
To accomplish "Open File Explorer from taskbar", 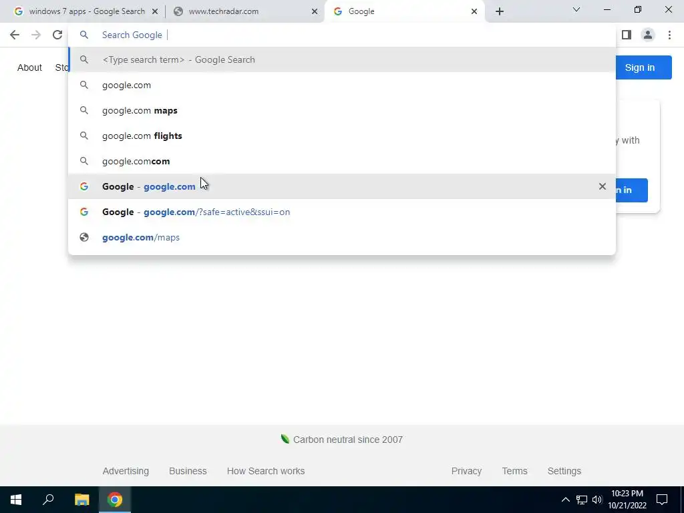I will [x=81, y=500].
